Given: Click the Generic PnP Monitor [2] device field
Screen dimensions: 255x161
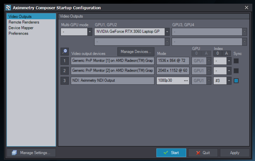Looking at the screenshot, I should [x=112, y=71].
